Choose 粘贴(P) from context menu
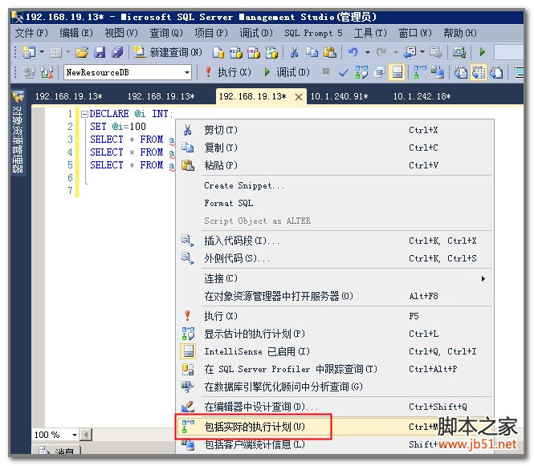Screen dimensions: 534x466 (335, 165)
